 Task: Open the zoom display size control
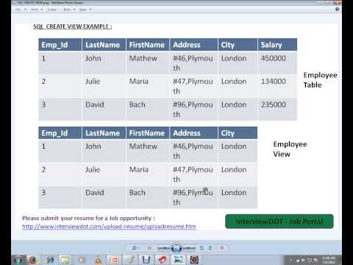[x=135, y=248]
